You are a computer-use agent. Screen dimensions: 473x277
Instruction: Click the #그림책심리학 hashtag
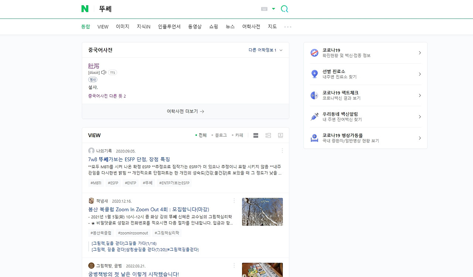pos(167,233)
